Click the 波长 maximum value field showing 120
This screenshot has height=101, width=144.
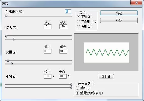tap(63, 27)
